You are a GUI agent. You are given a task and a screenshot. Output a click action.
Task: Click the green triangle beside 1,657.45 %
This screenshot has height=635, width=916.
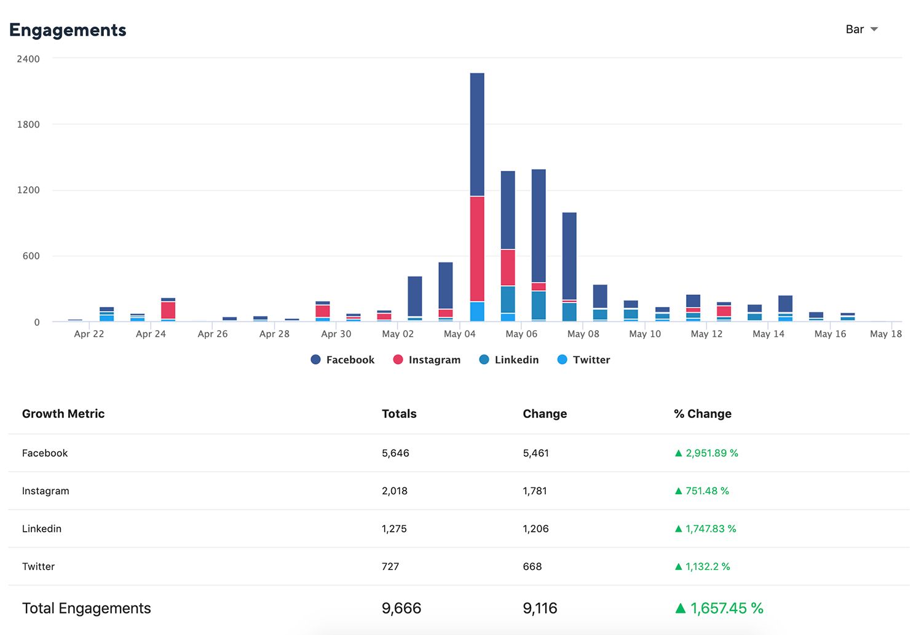[681, 609]
